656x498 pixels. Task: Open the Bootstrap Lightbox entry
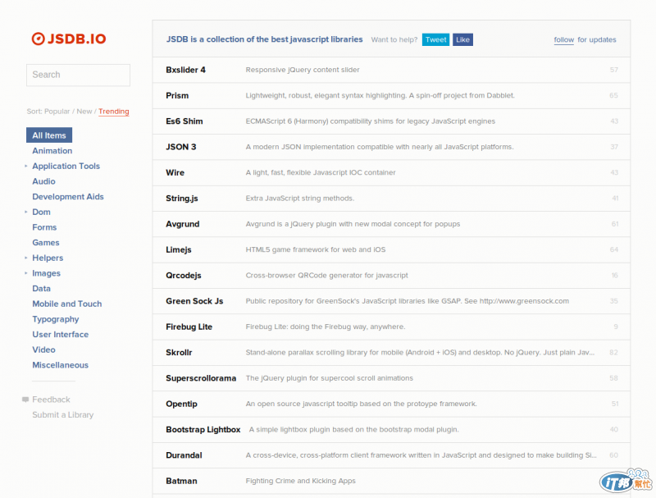[391, 430]
